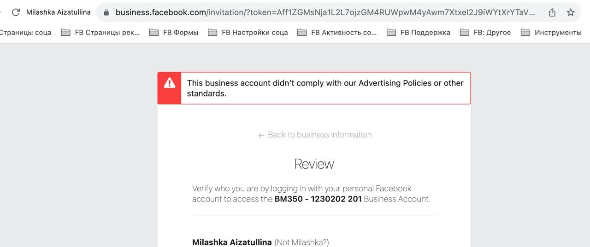Click the business.facebook.com URL address field
The width and height of the screenshot is (590, 247).
coord(323,12)
